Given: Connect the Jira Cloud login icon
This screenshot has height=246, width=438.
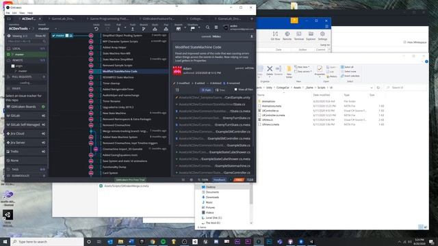Looking at the screenshot, I should tap(44, 134).
